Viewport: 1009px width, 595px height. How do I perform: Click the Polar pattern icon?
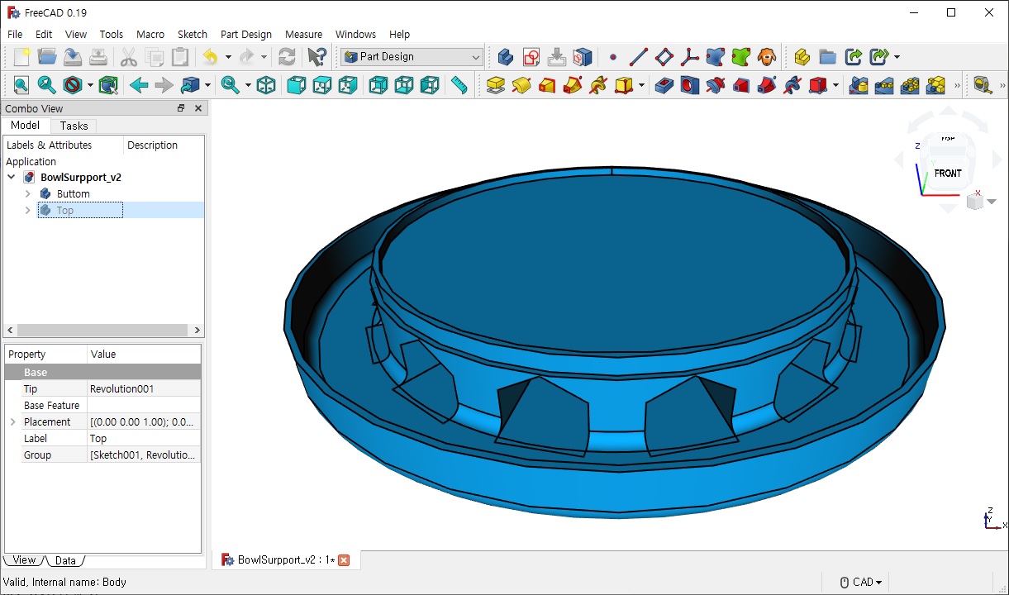(909, 85)
